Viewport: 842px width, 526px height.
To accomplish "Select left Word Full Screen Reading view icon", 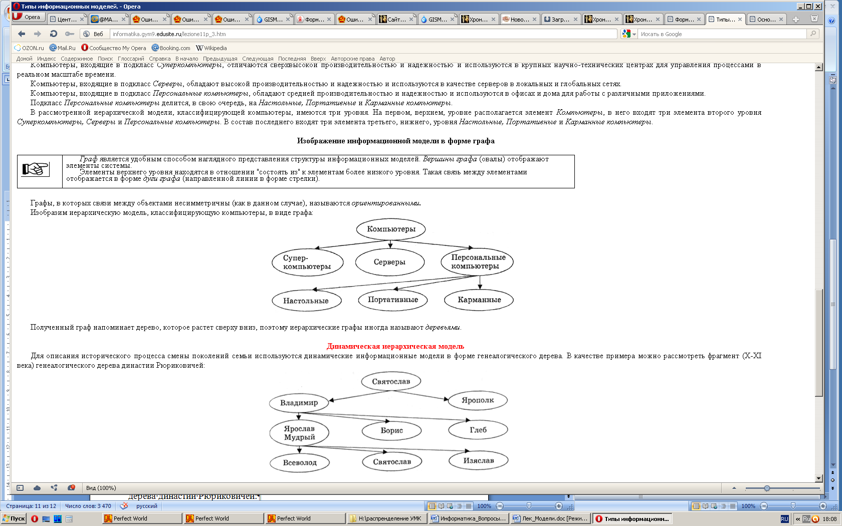I will click(441, 506).
